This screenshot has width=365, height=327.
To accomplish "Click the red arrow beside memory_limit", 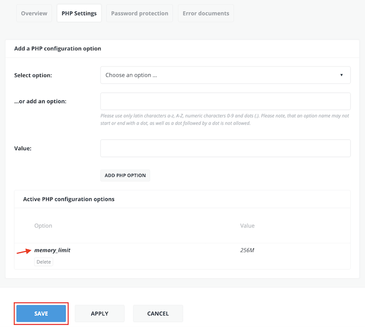I will [24, 251].
